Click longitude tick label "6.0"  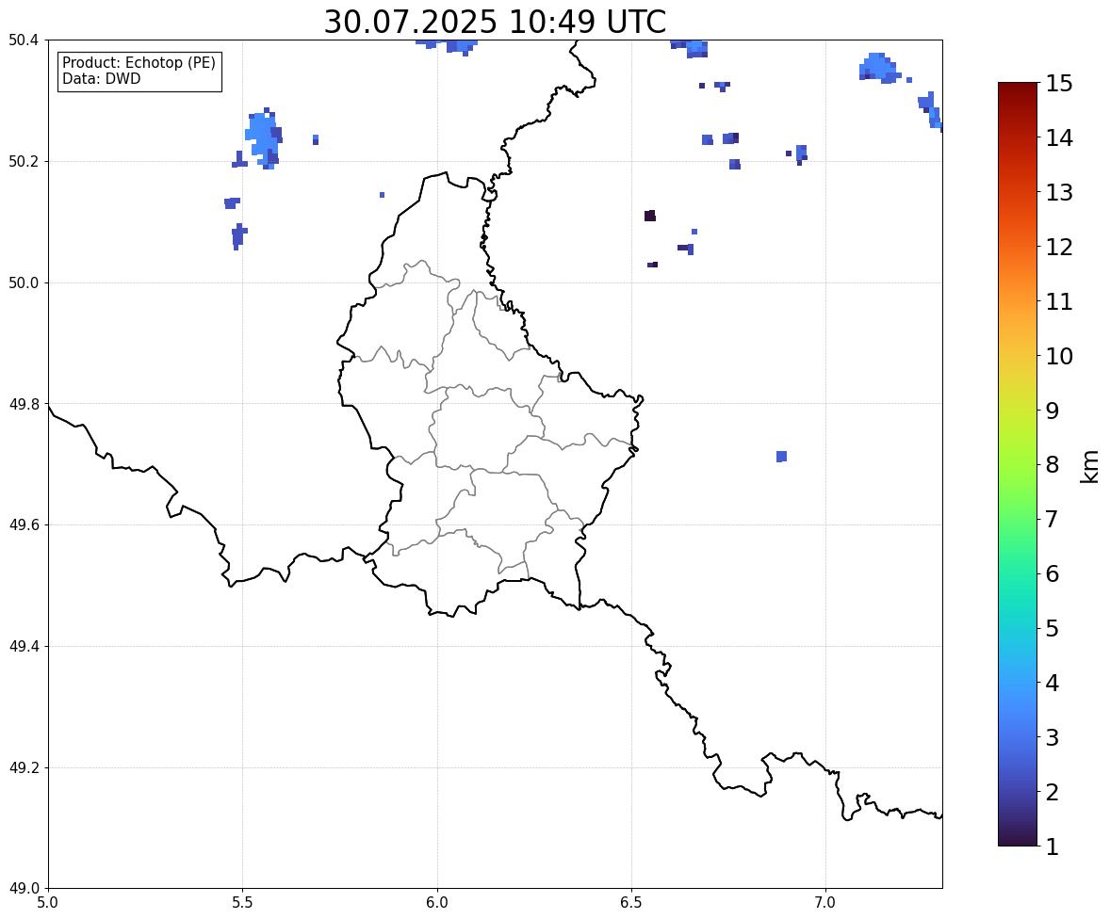tap(437, 903)
